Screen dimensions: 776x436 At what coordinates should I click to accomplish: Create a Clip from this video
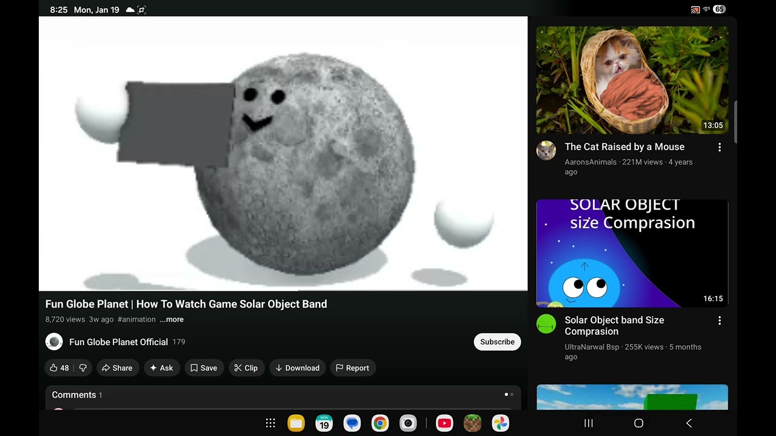tap(246, 368)
